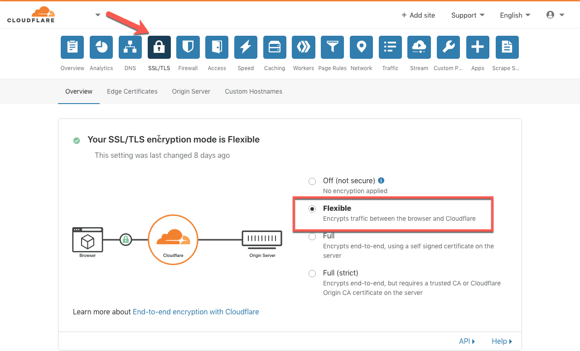
Task: Open the Workers chevrons icon
Action: coord(304,47)
